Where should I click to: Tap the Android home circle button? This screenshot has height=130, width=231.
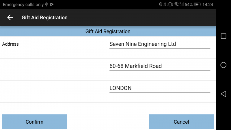click(x=223, y=65)
